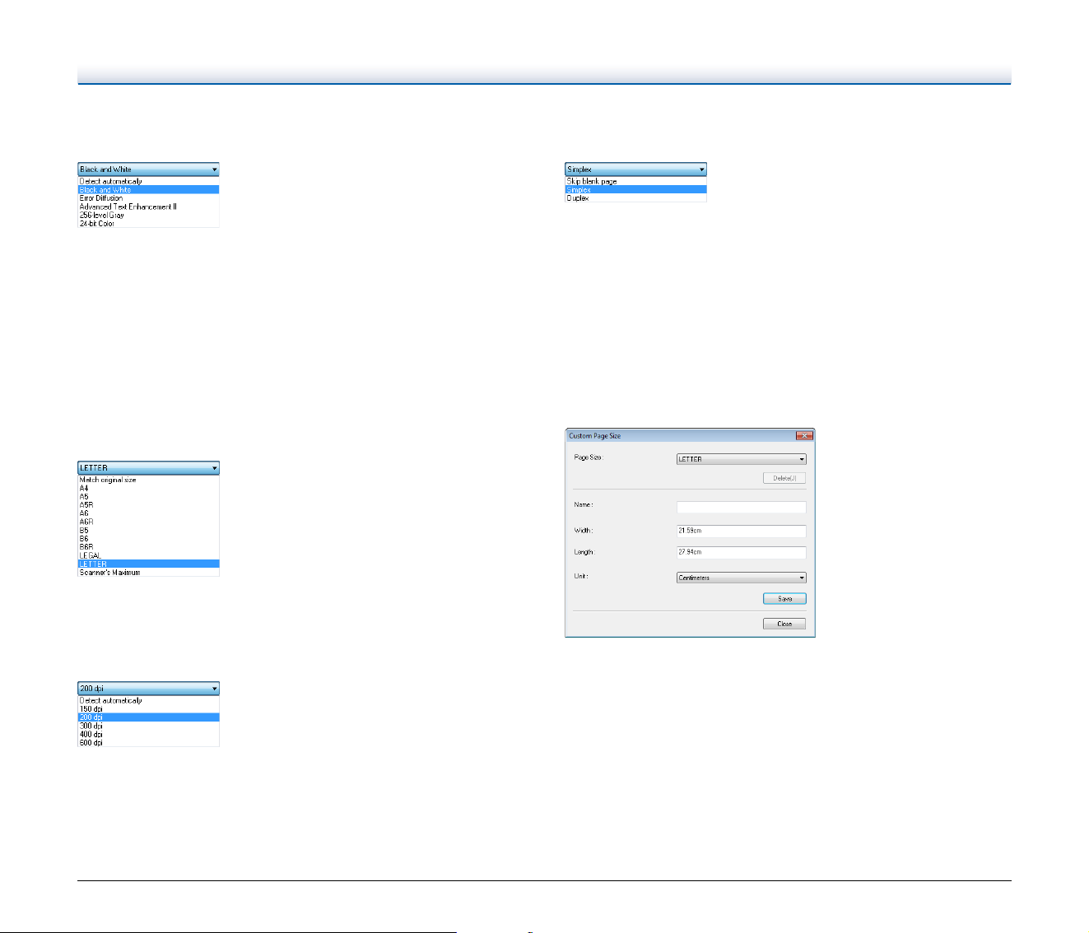Focus the Name input field

[x=741, y=508]
